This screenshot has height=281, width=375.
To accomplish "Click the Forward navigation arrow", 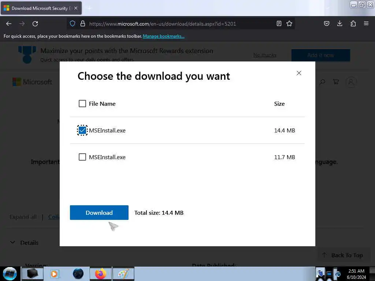I will 22,24.
